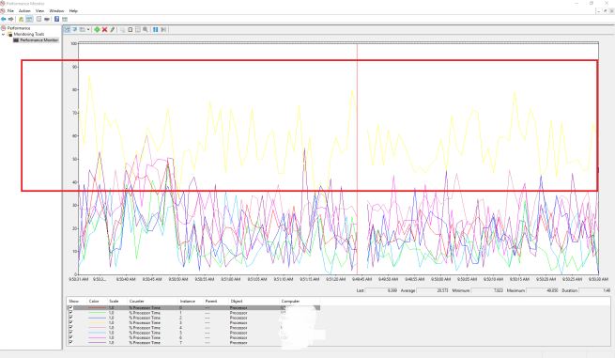Toggle the Highlight pen icon
Screen dimensions: 615x358
(x=112, y=29)
